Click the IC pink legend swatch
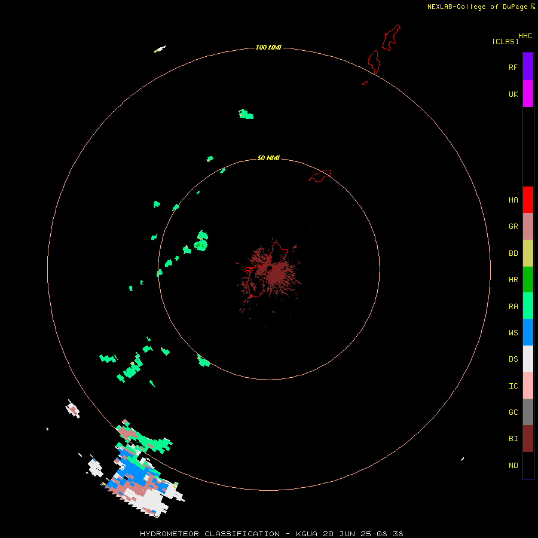This screenshot has width=538, height=538. [x=528, y=386]
